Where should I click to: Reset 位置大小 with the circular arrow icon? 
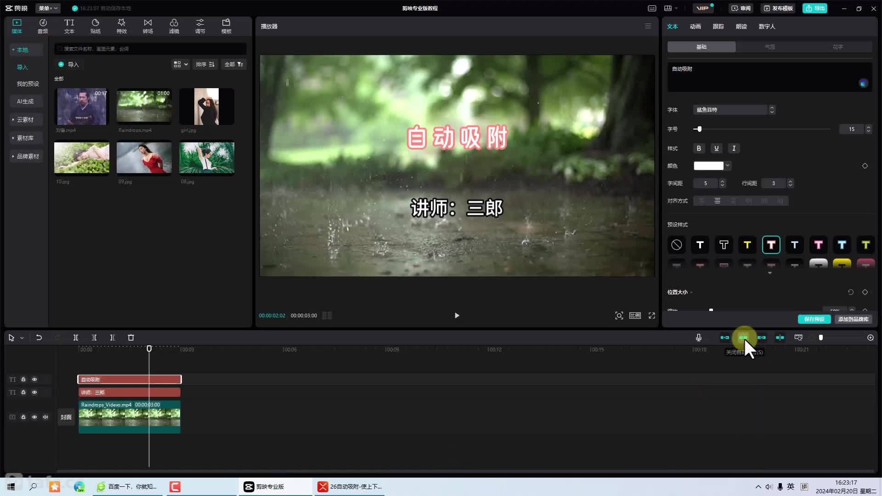coord(851,292)
